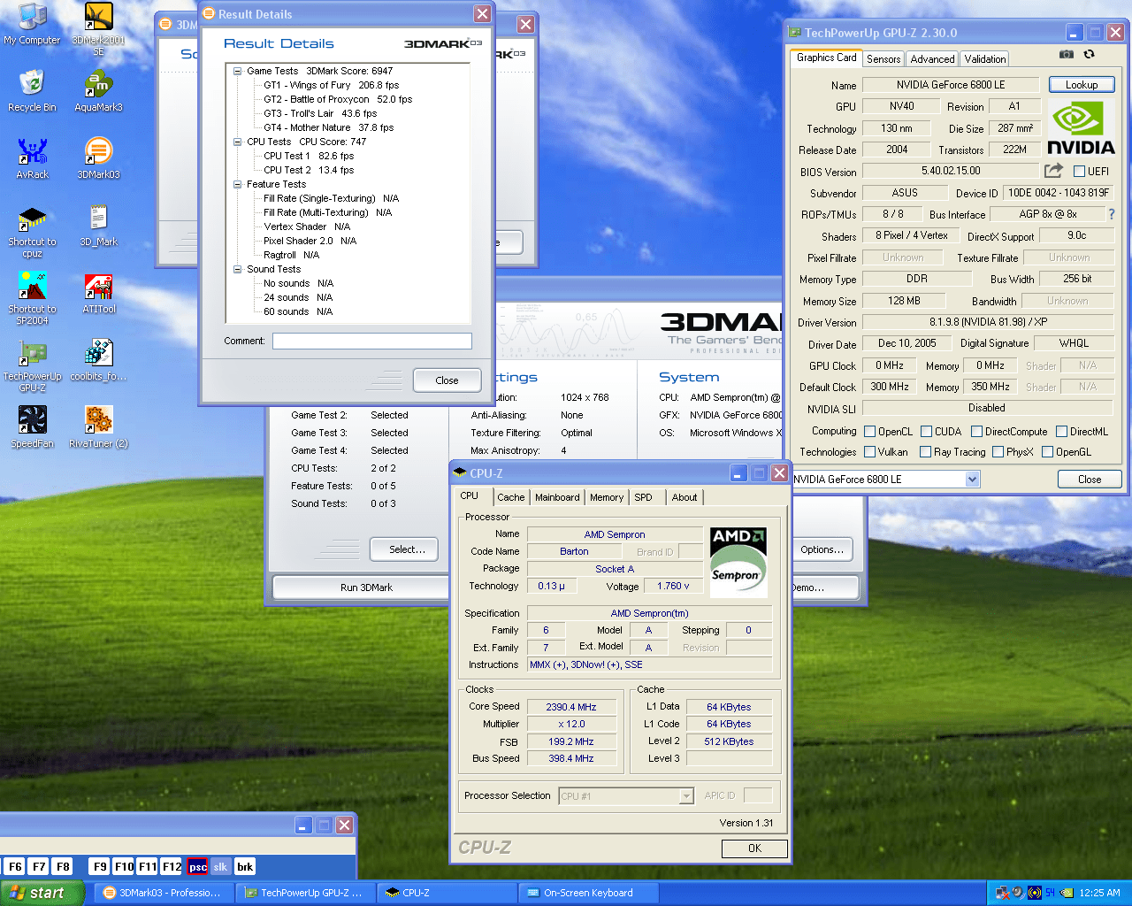Select the 3DMark03 desktop shortcut
Image resolution: width=1132 pixels, height=906 pixels.
(98, 158)
